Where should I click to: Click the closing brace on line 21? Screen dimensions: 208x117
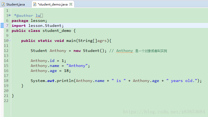pyautogui.click(x=13, y=96)
